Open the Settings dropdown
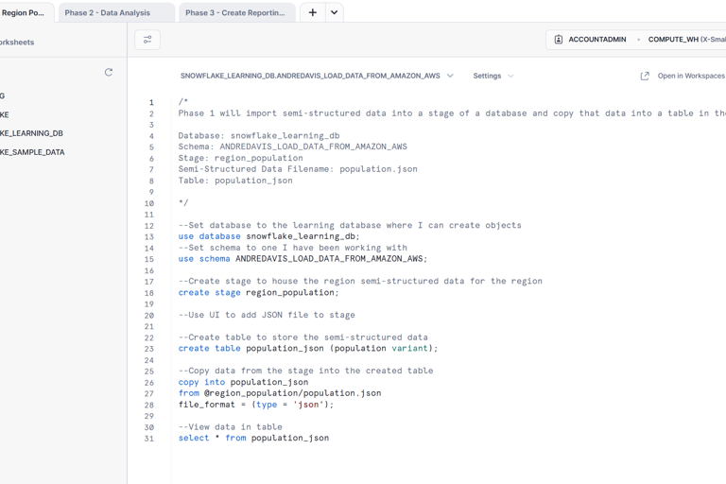Image resolution: width=726 pixels, height=484 pixels. point(493,76)
